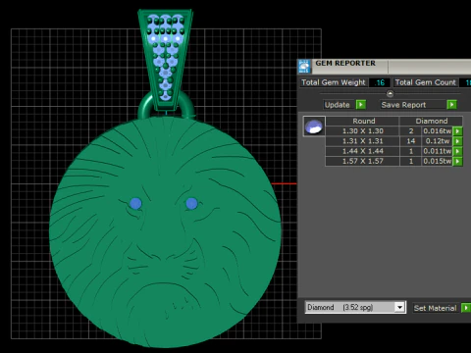Click the quantity 14 cell
This screenshot has height=353, width=471.
(411, 141)
